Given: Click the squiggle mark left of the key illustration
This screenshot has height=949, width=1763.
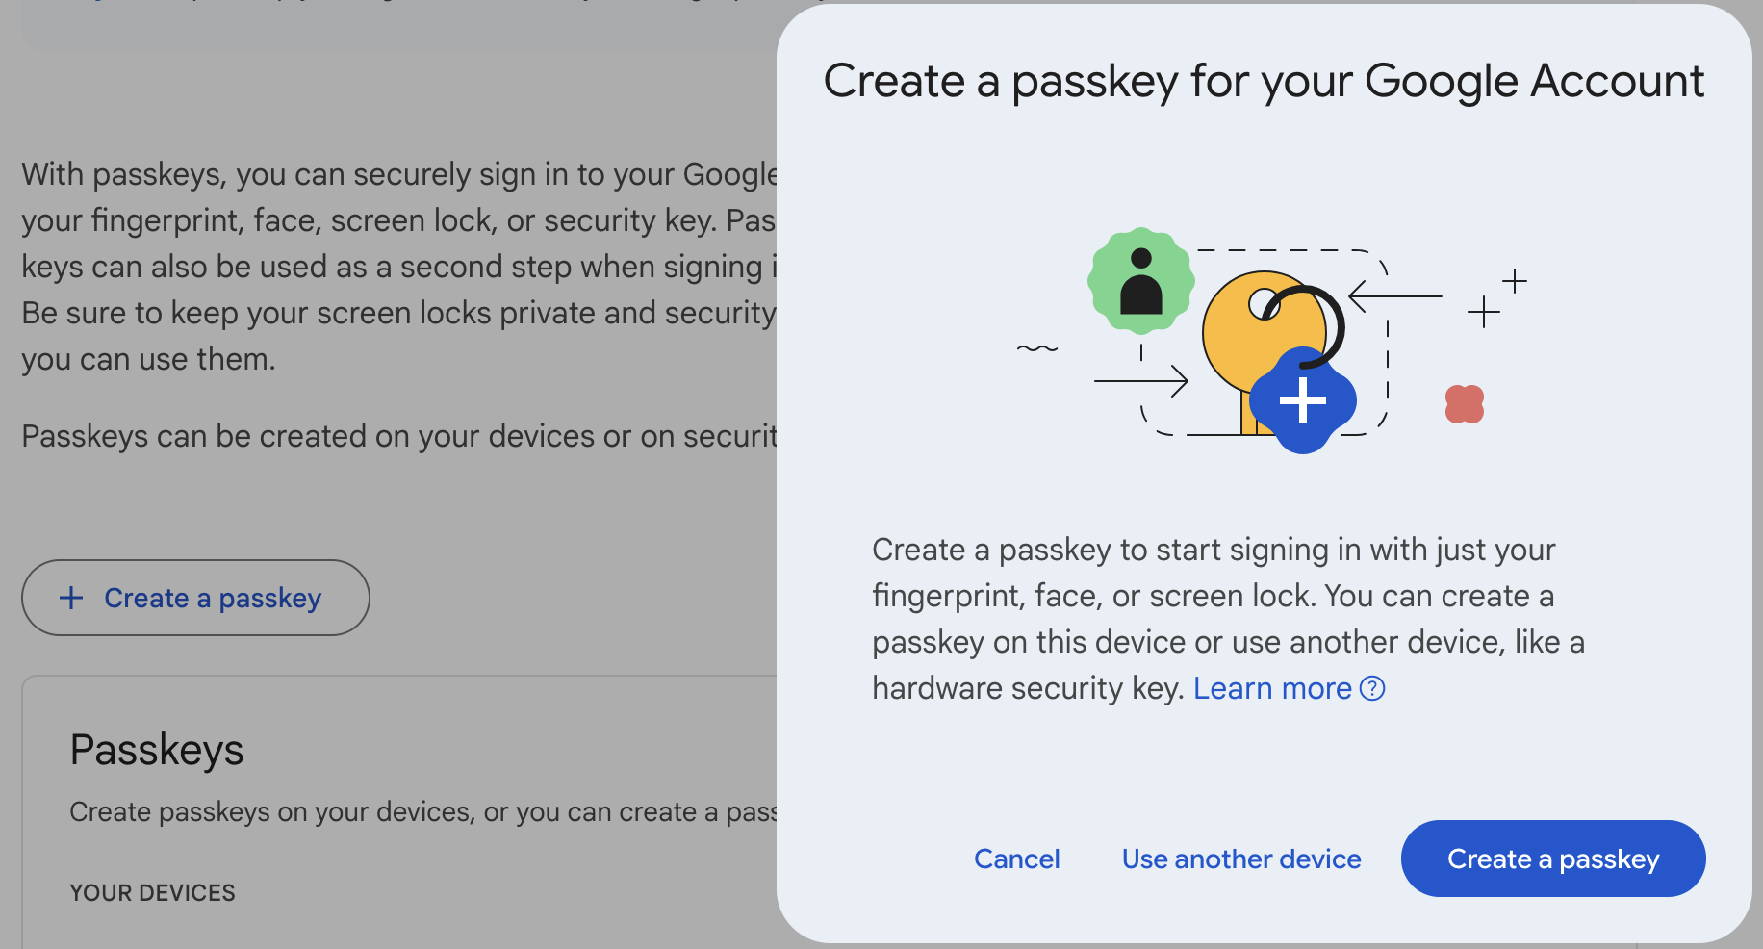Looking at the screenshot, I should click(x=1037, y=349).
